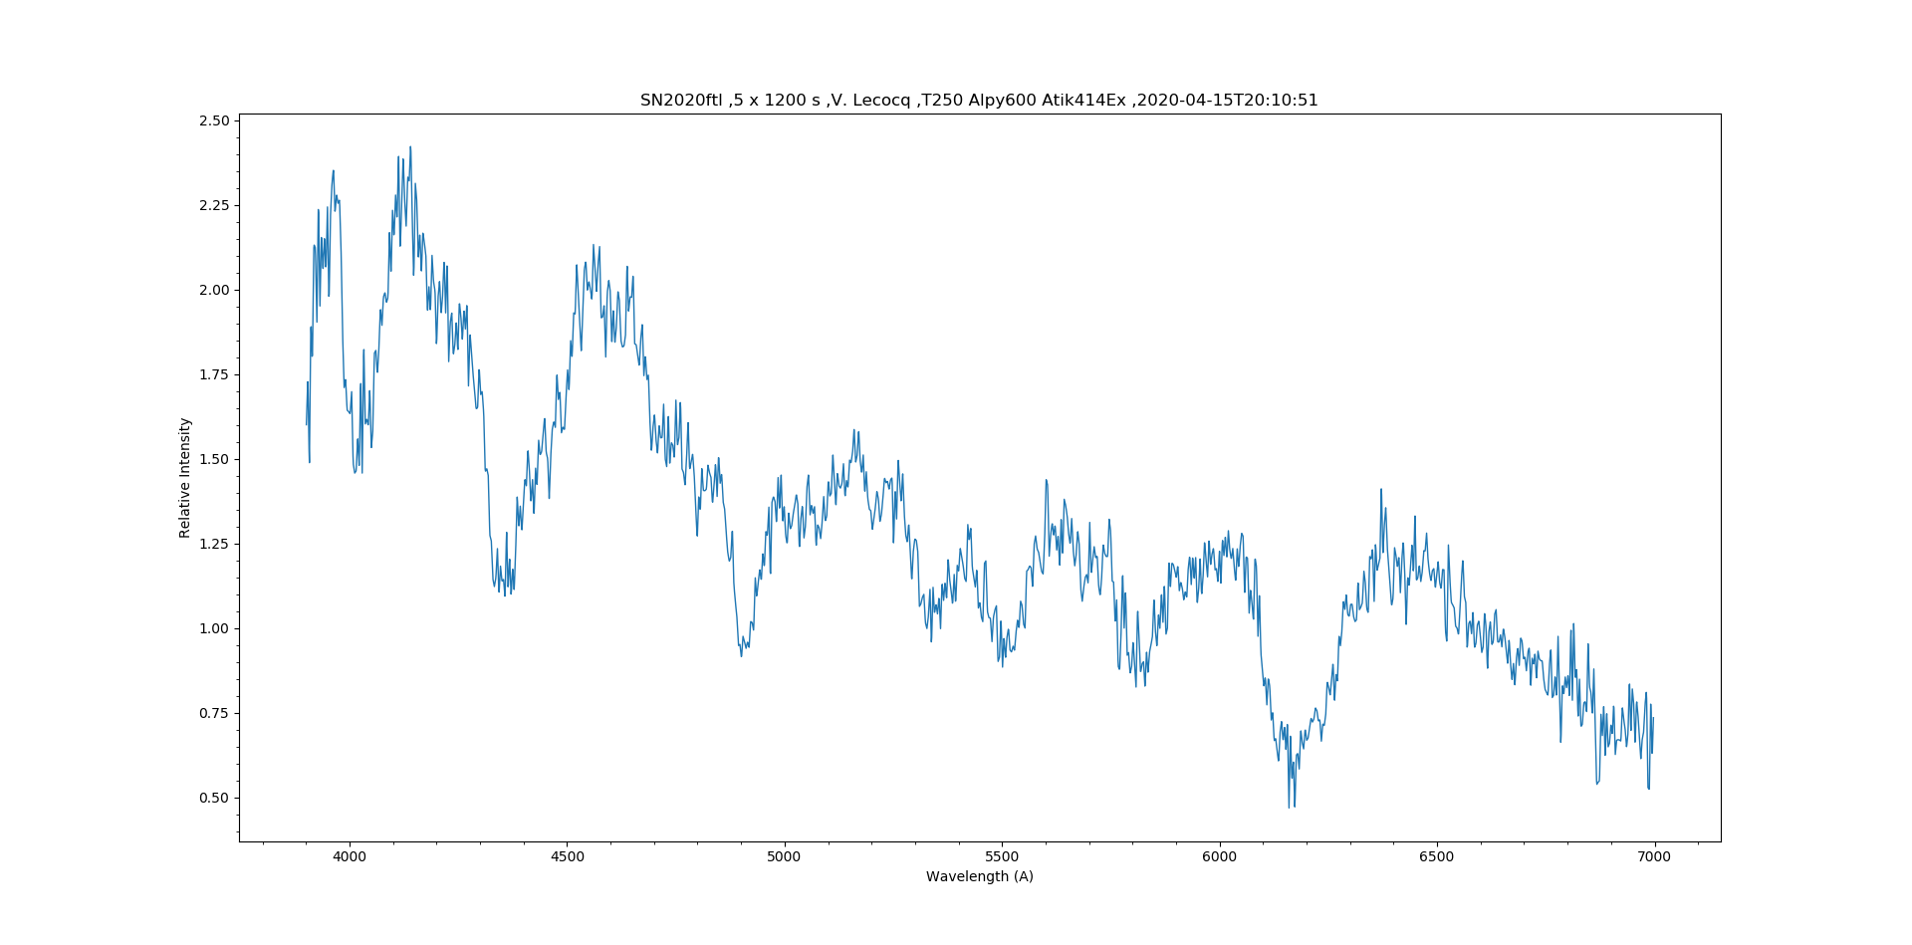Pick the 1.75 intensity tick label
The image size is (1912, 945).
click(x=214, y=375)
